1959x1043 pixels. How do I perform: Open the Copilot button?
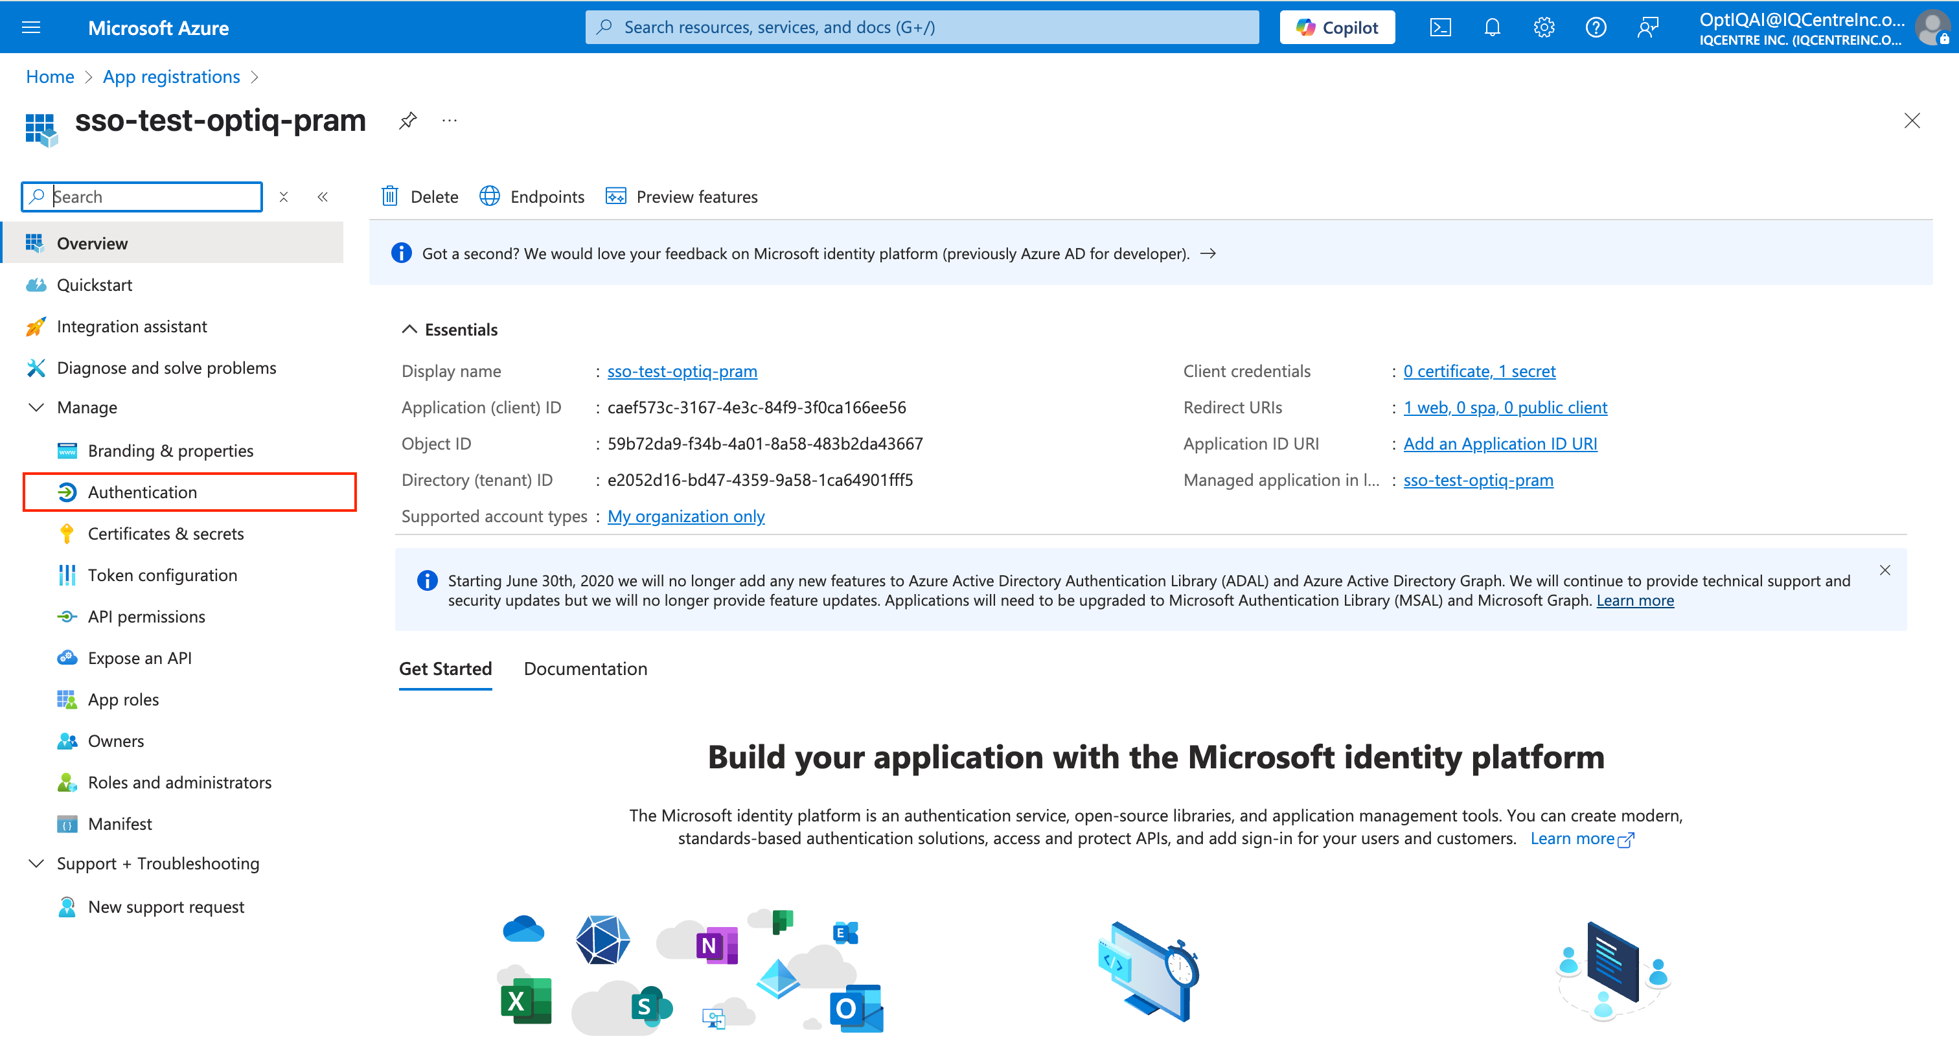coord(1338,28)
